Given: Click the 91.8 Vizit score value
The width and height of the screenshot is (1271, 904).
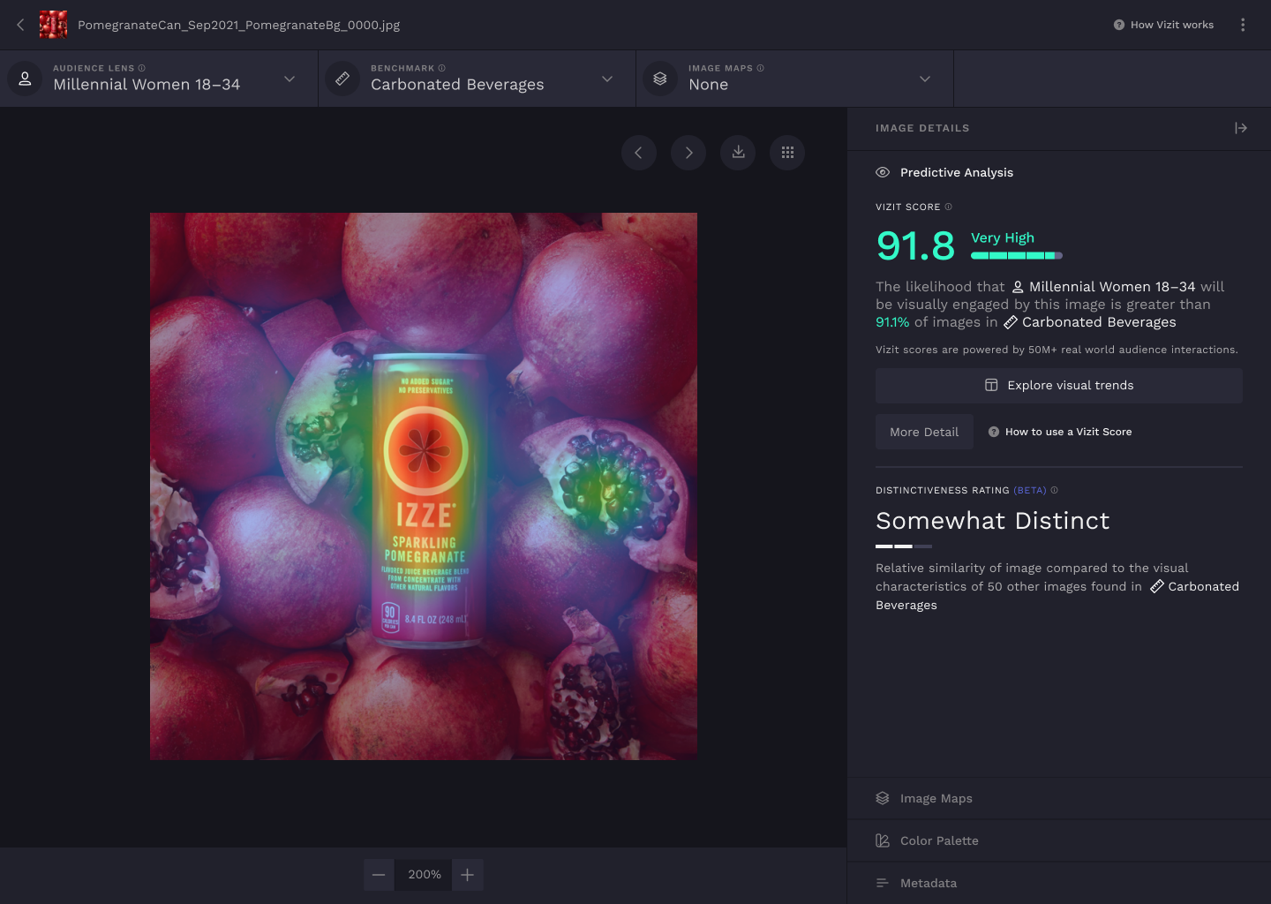Looking at the screenshot, I should click(x=915, y=245).
